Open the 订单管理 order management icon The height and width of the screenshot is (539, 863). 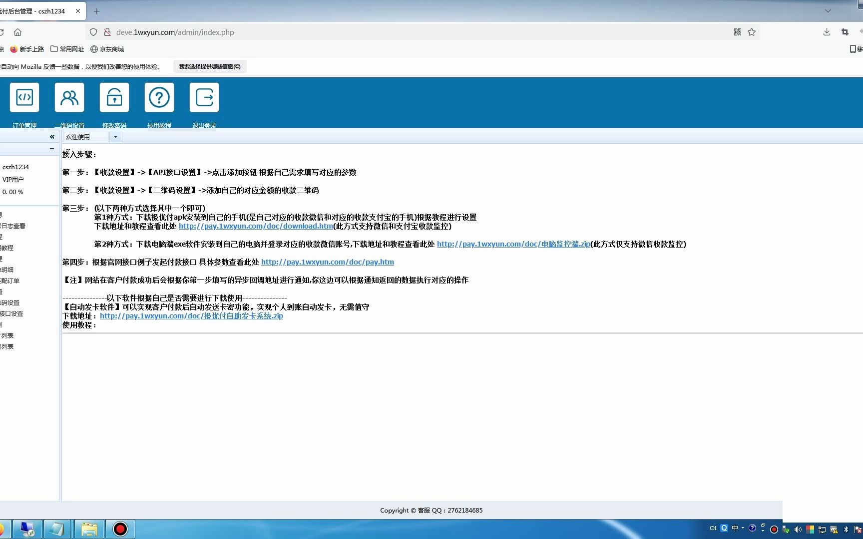pyautogui.click(x=24, y=97)
